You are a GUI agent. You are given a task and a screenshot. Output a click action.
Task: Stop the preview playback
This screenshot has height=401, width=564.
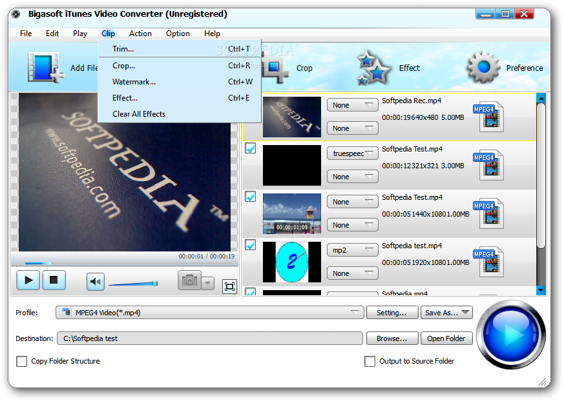pyautogui.click(x=54, y=280)
